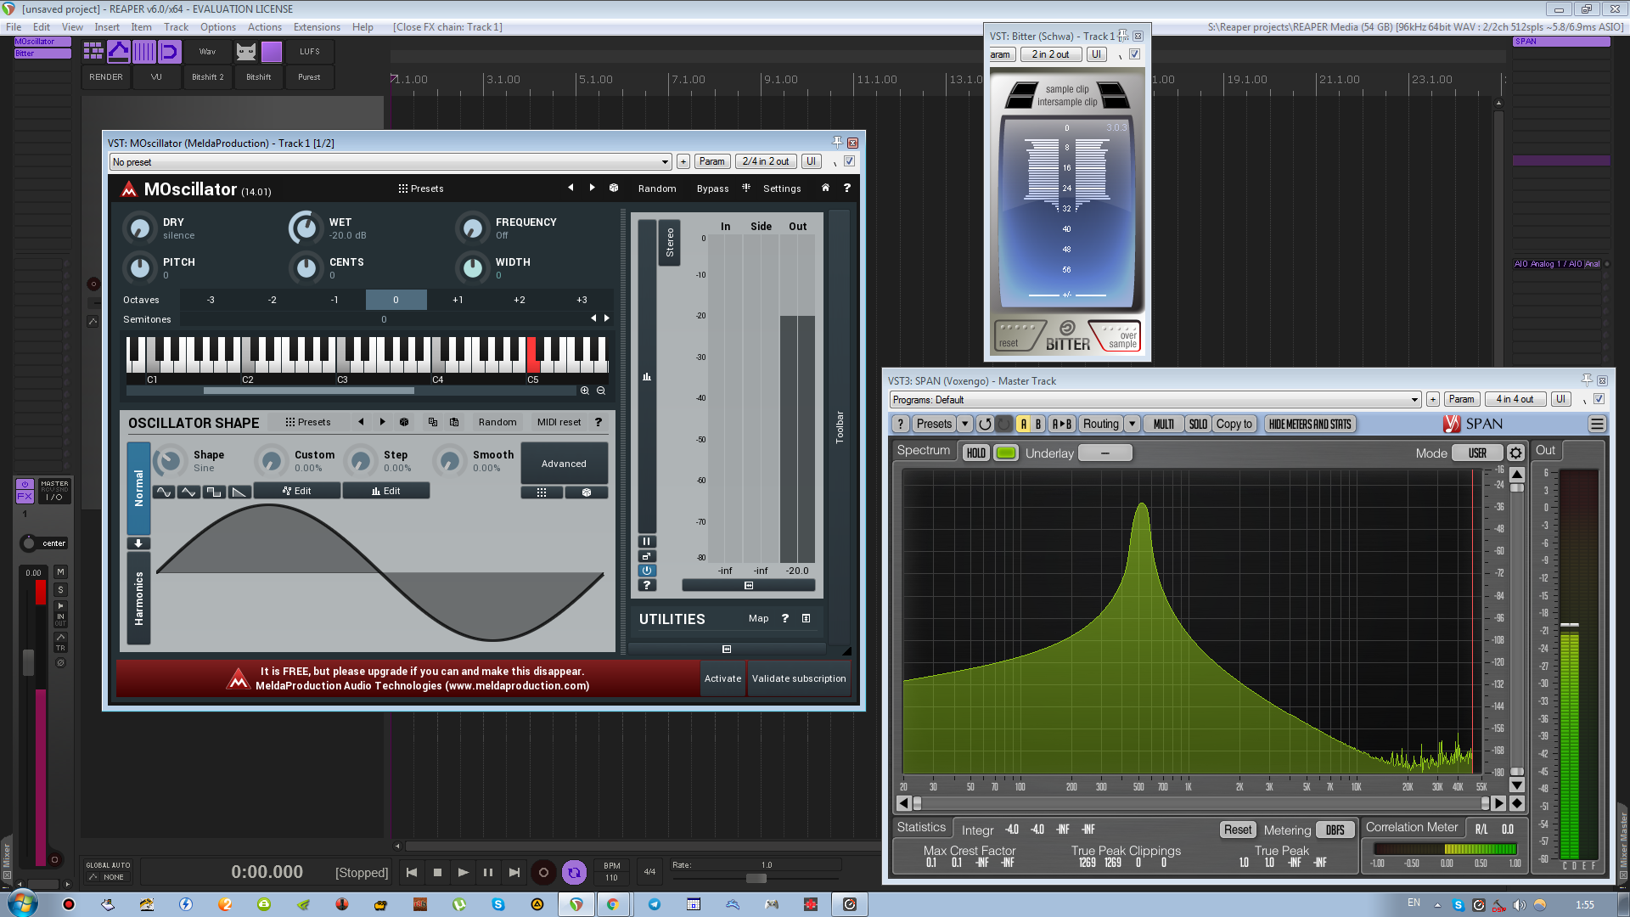Open the File menu
This screenshot has height=917, width=1630.
click(14, 27)
